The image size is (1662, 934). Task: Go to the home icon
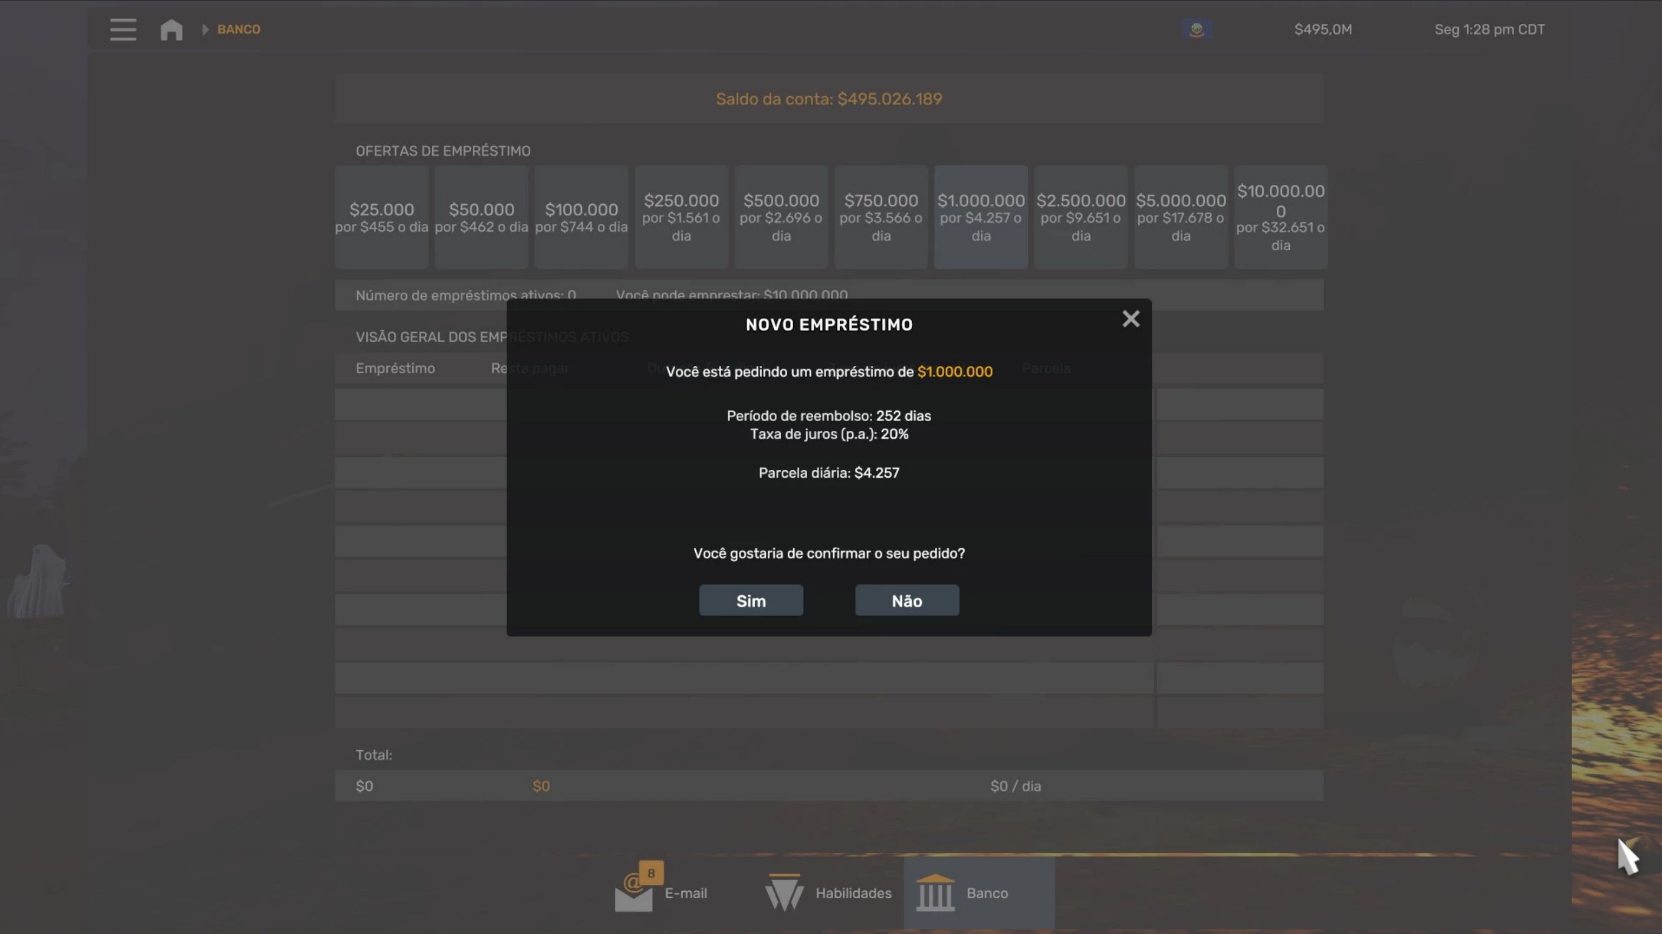tap(172, 30)
